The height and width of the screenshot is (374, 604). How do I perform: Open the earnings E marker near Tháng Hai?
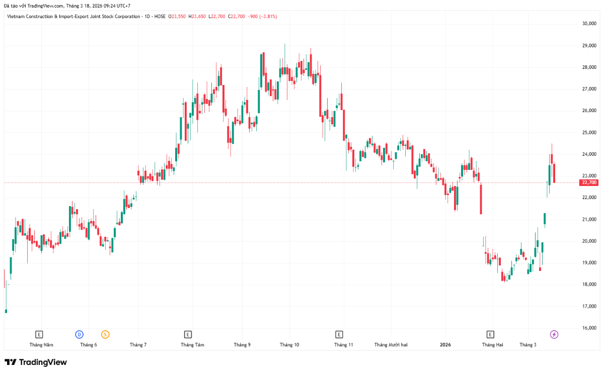[490, 334]
